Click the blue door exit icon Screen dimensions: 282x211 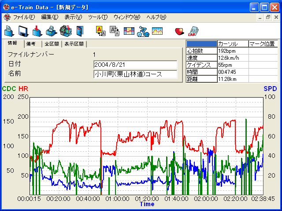click(x=79, y=31)
